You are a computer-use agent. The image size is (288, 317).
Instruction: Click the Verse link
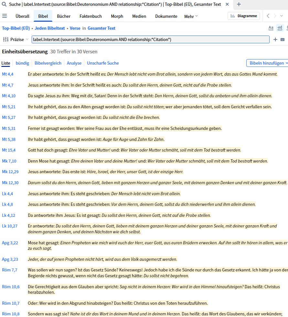click(75, 28)
